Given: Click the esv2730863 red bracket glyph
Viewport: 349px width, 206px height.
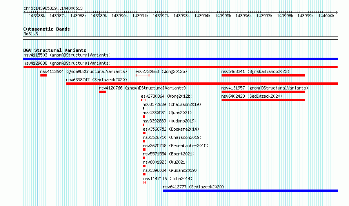Looking at the screenshot, I should [x=142, y=75].
